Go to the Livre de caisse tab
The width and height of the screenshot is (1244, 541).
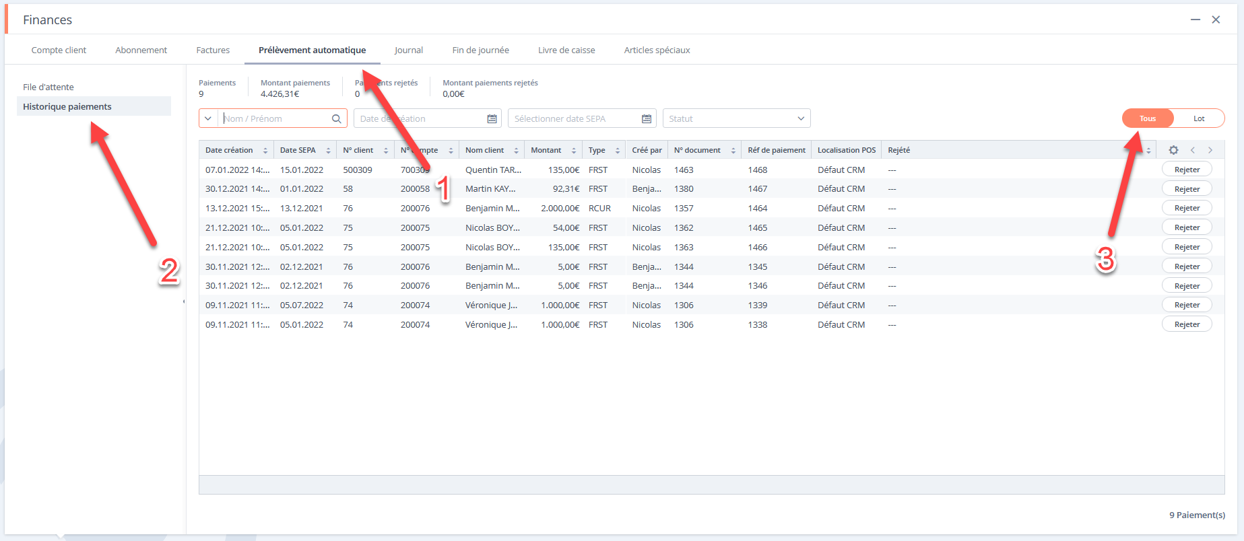coord(566,50)
